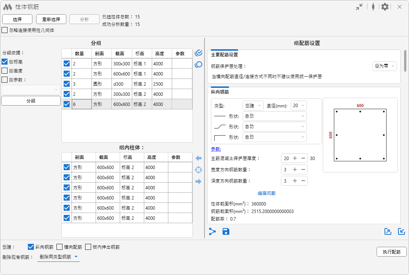This screenshot has width=409, height=275.
Task: Expand the 直径(mm) dropdown showing 20
Action: point(299,106)
